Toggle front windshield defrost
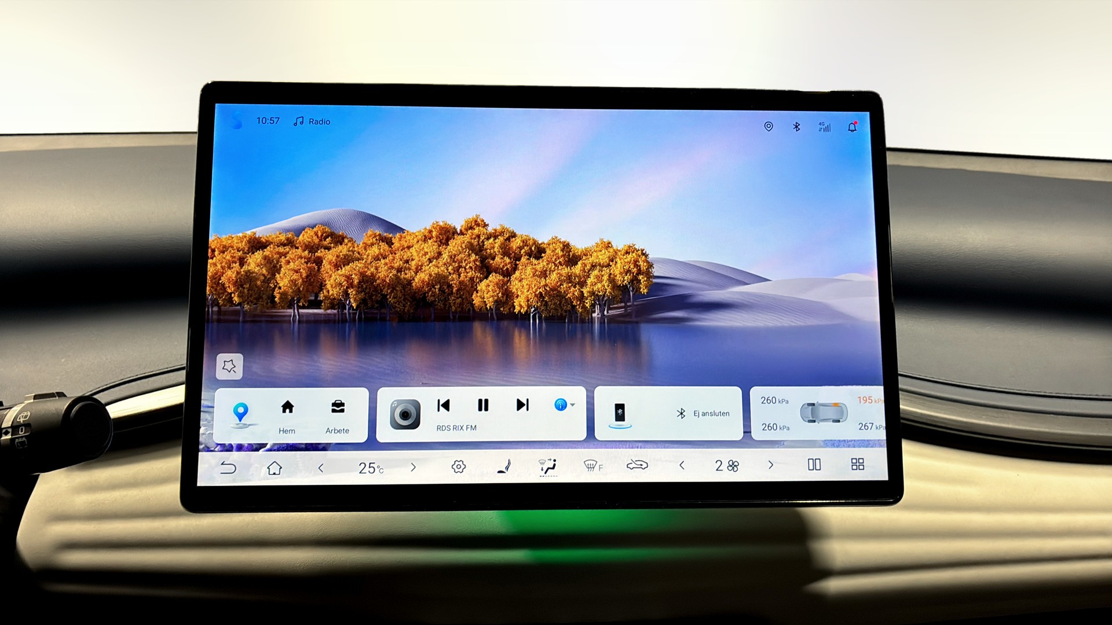Viewport: 1112px width, 625px height. point(592,465)
